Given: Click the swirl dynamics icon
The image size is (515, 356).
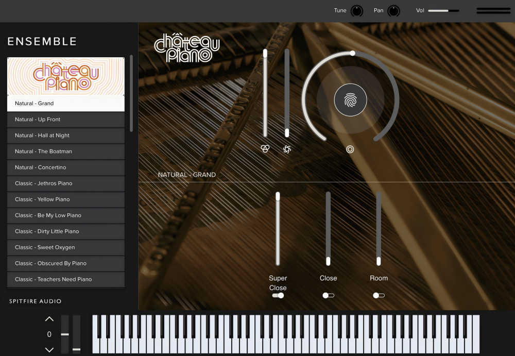Looking at the screenshot, I should (x=287, y=149).
